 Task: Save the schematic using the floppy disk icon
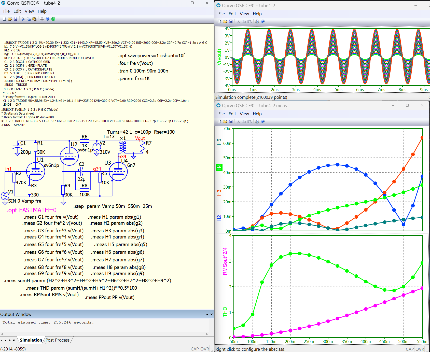tap(16, 19)
